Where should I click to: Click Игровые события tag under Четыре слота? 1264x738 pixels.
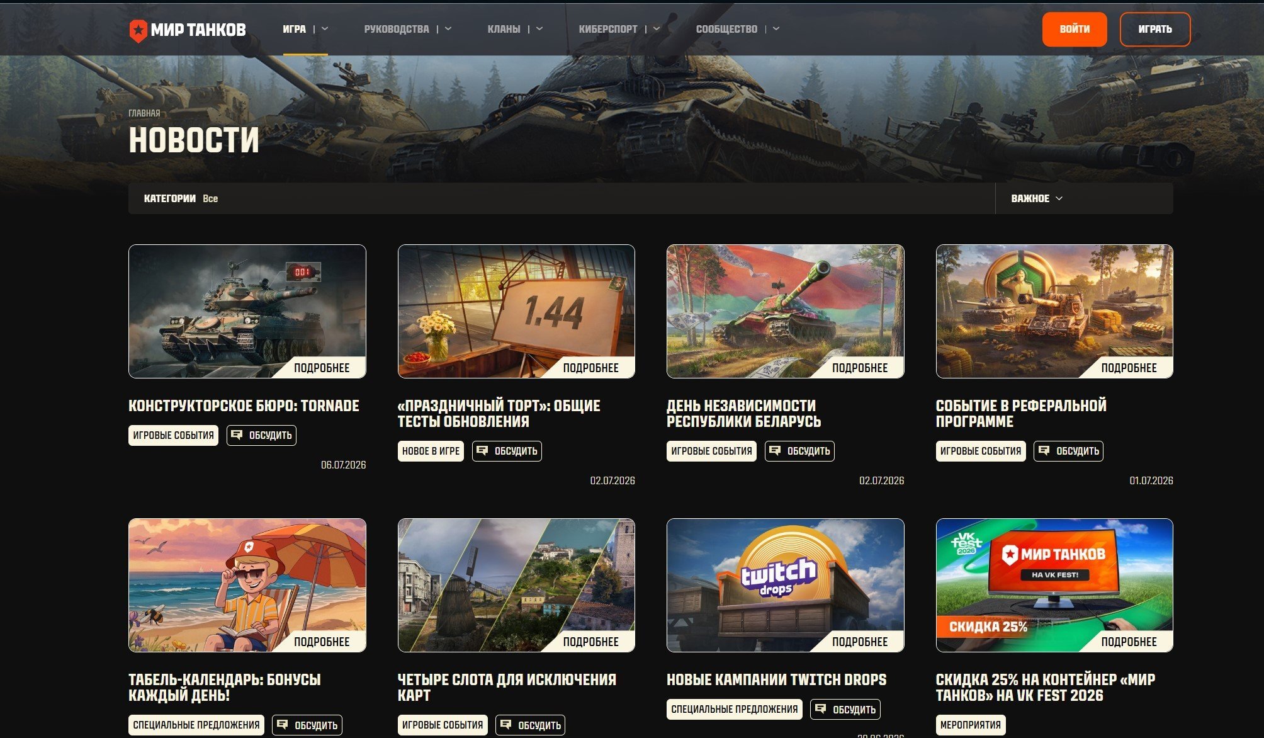coord(443,725)
